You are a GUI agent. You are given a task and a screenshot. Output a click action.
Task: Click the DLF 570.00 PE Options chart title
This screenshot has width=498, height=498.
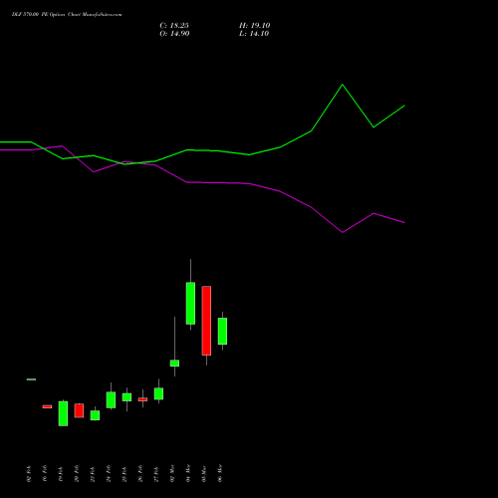pos(67,15)
